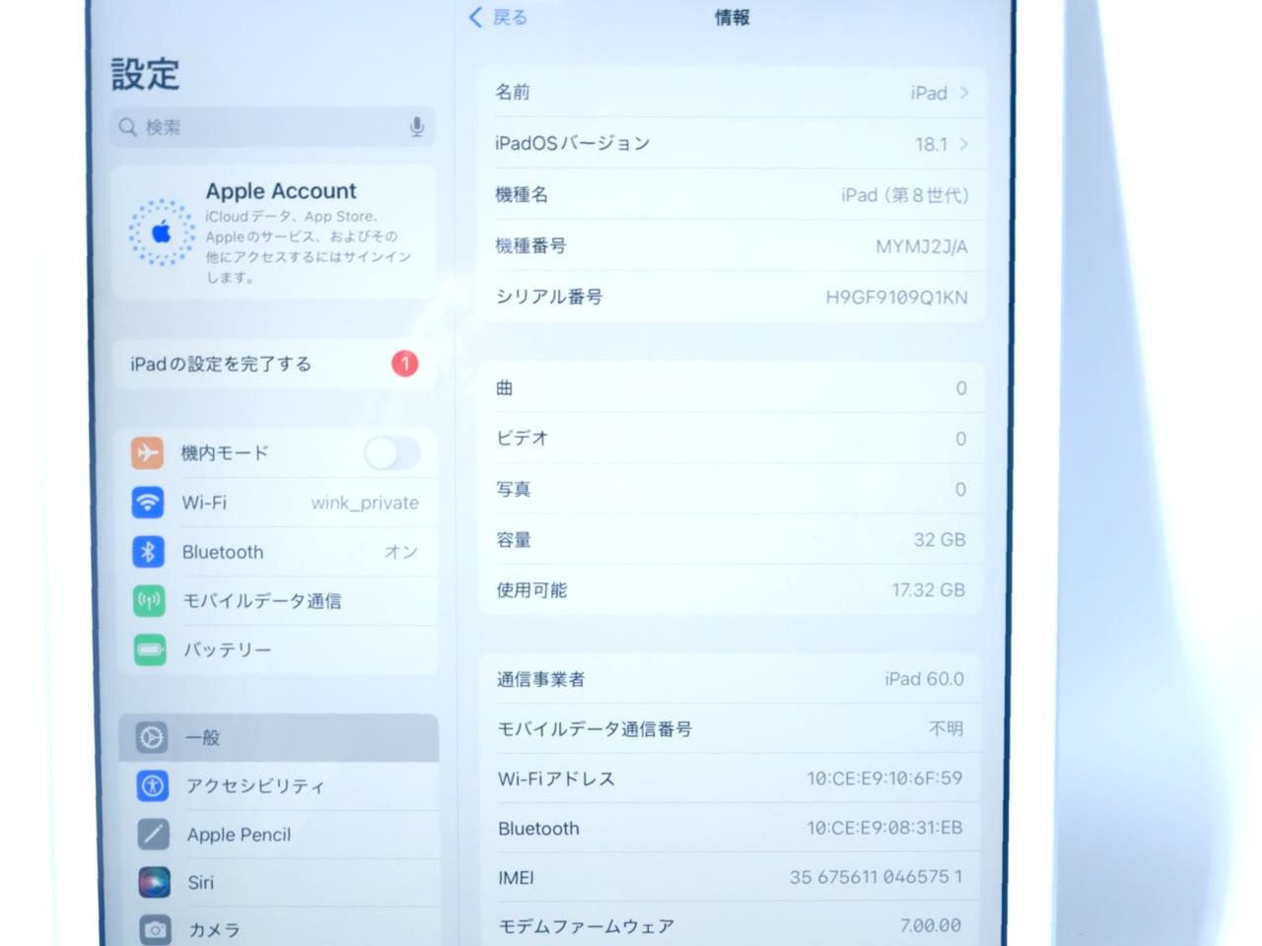
Task: Tap the iPadOSバージョン label
Action: [x=573, y=143]
